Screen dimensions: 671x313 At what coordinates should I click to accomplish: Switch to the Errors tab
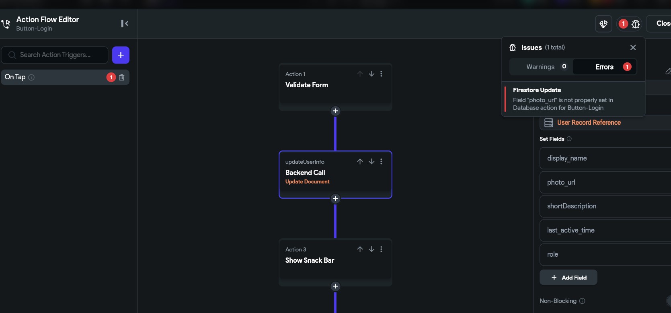click(x=605, y=67)
